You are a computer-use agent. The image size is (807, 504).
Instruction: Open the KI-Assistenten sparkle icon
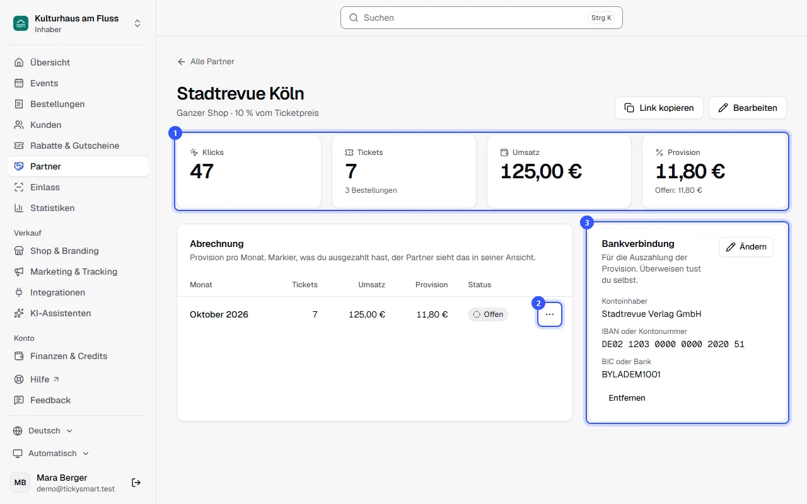[19, 313]
